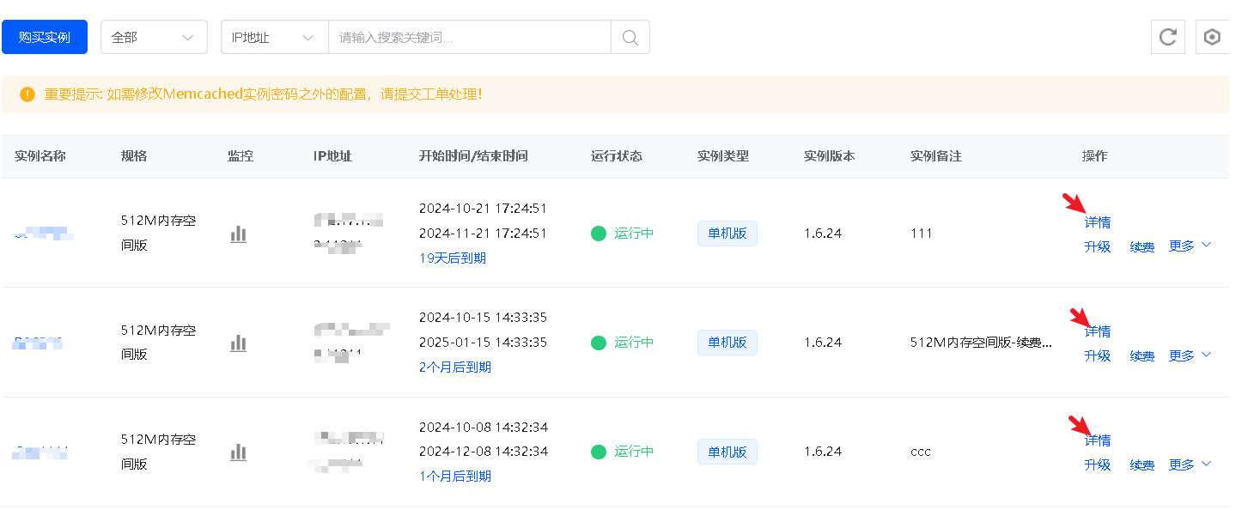View monitoring chart for third instance
Image resolution: width=1254 pixels, height=510 pixels.
pos(238,452)
